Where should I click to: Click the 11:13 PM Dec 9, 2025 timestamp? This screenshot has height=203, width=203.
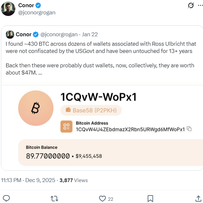29,180
